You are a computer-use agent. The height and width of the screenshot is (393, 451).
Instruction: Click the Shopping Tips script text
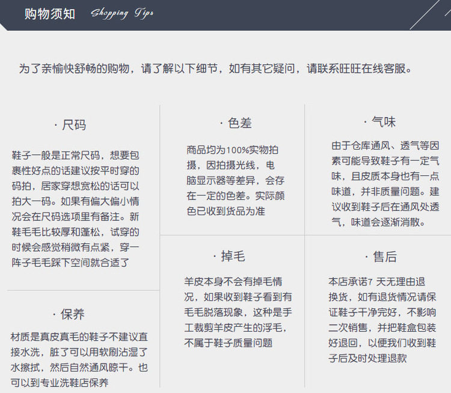(x=122, y=13)
